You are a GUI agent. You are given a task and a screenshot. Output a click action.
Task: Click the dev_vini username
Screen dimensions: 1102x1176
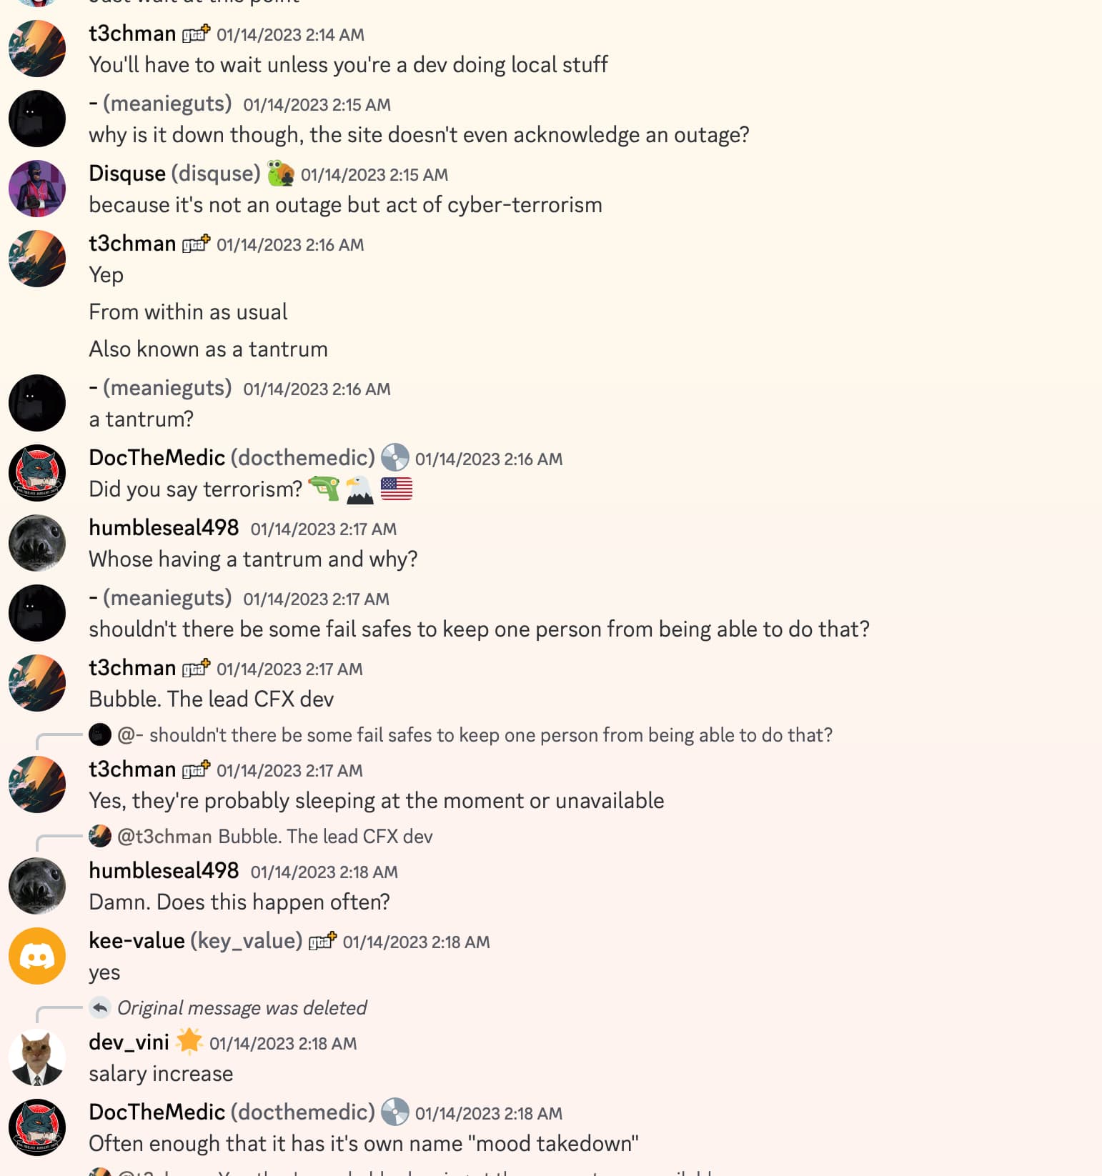pyautogui.click(x=129, y=1042)
